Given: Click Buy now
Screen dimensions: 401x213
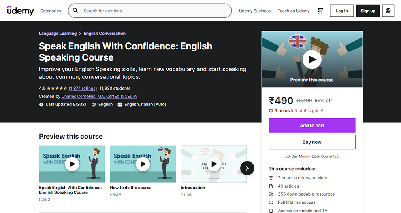Looking at the screenshot, I should point(312,142).
